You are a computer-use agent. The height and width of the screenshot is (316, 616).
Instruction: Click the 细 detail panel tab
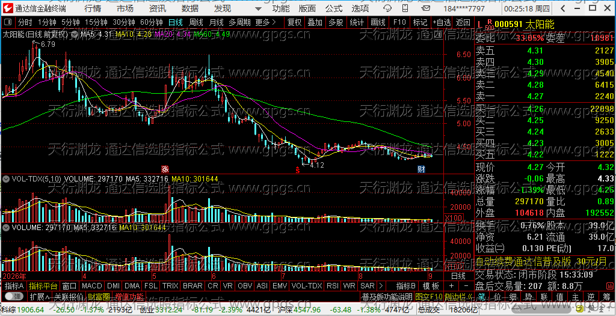tap(513, 296)
